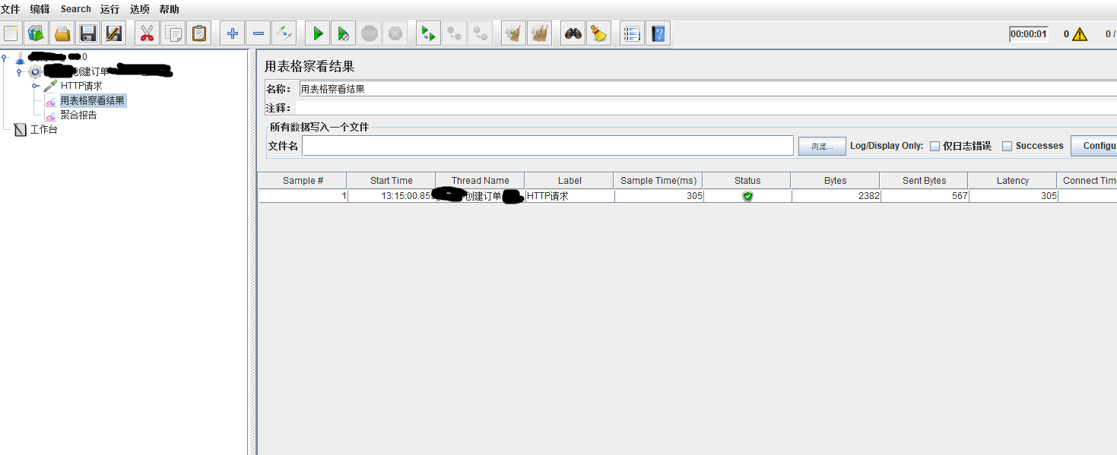The height and width of the screenshot is (455, 1117).
Task: Click the Copy icon in the toolbar
Action: [x=173, y=33]
